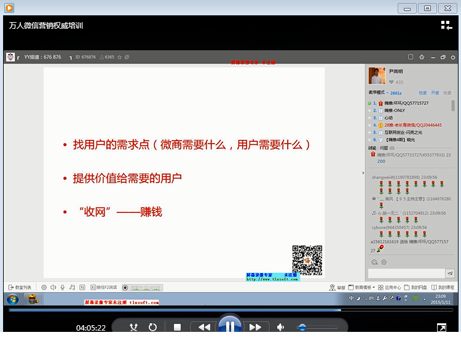461x346 pixels.
Task: Toggle the YY speaker icon in bottom toolbar
Action: tap(53, 287)
